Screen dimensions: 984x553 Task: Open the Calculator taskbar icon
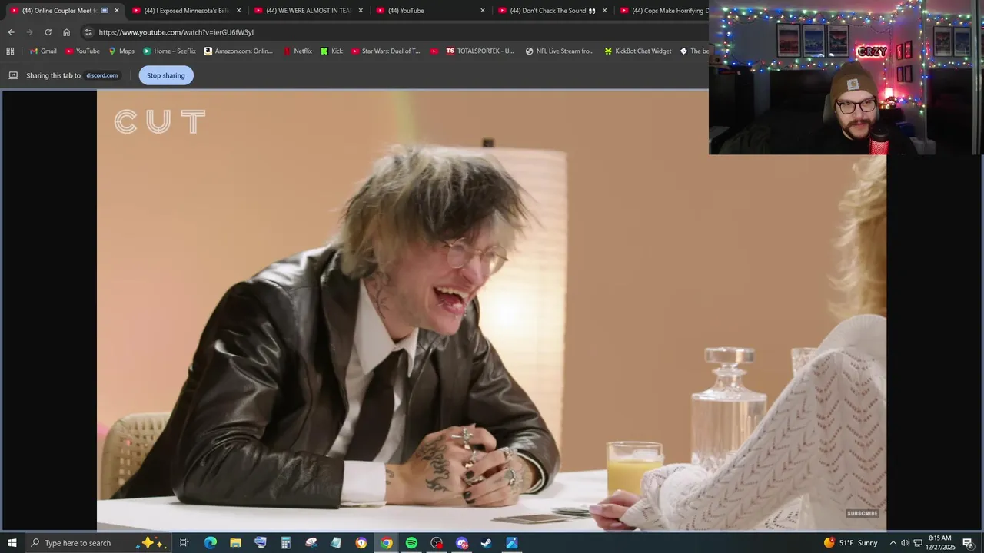285,543
